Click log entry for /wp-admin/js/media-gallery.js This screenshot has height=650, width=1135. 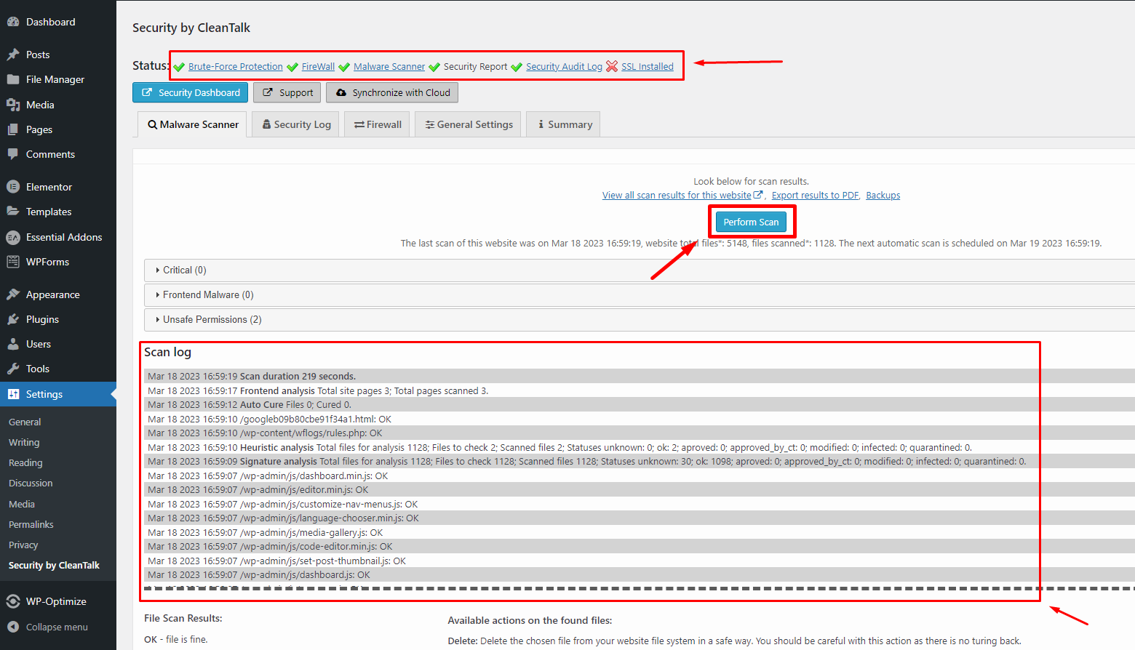tap(640, 532)
